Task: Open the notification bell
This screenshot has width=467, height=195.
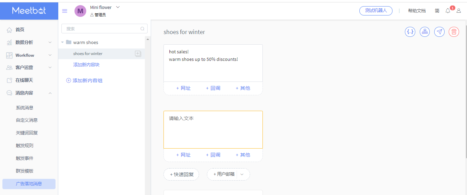Action: point(448,11)
